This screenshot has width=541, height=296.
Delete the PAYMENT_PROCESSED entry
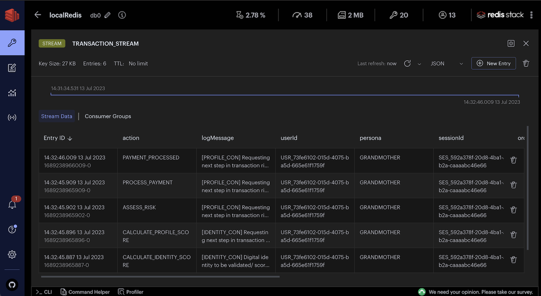tap(514, 160)
